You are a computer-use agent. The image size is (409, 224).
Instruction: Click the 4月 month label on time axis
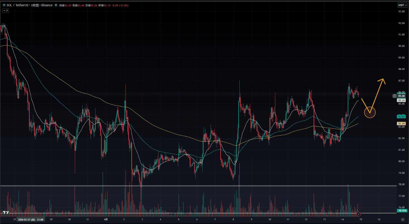106,219
